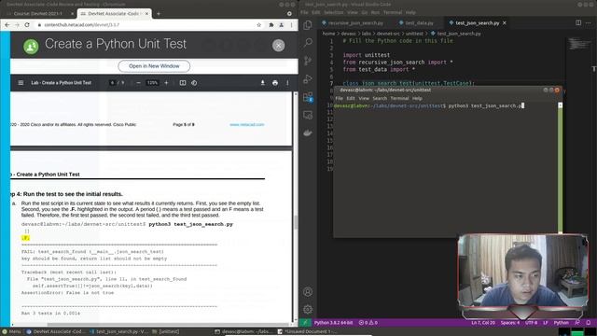
Task: Open VS Code Extensions icon
Action: pyautogui.click(x=308, y=97)
